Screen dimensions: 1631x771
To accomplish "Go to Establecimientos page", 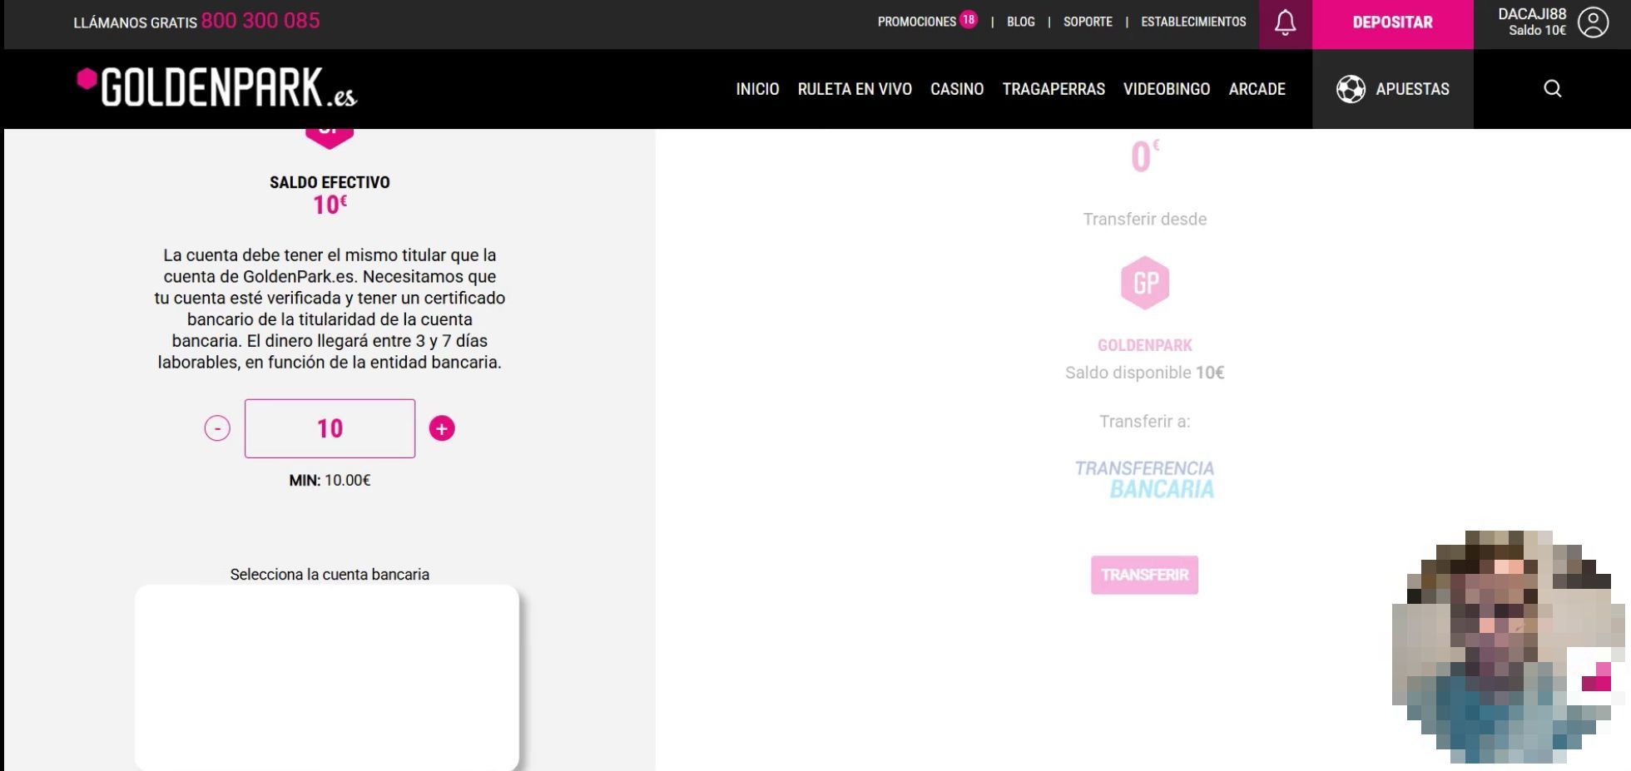I will 1193,22.
